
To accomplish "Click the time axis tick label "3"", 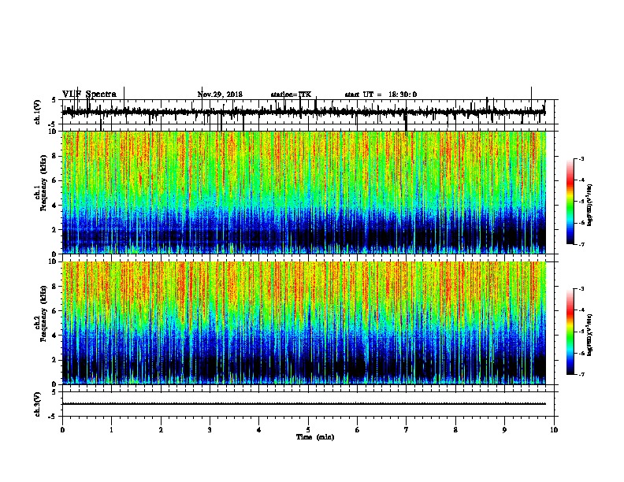I will tap(210, 429).
